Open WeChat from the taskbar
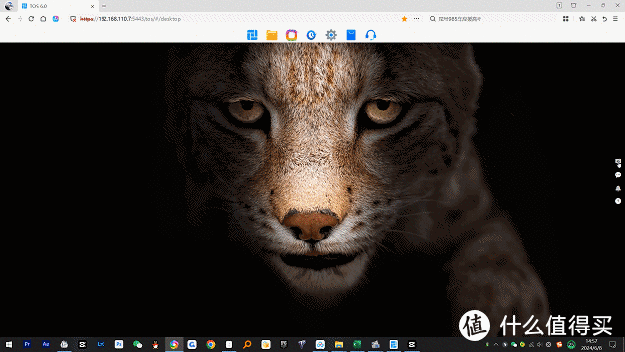 pyautogui.click(x=137, y=344)
